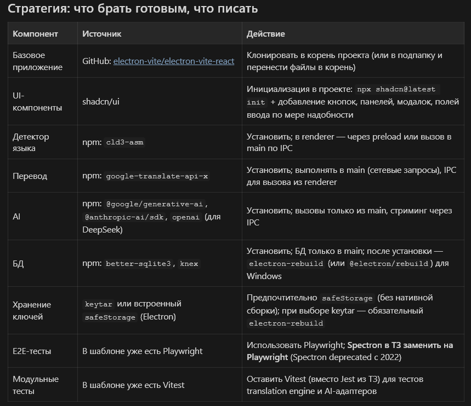Click the cld3-asm package code snippet
The image size is (471, 406).
pyautogui.click(x=125, y=143)
